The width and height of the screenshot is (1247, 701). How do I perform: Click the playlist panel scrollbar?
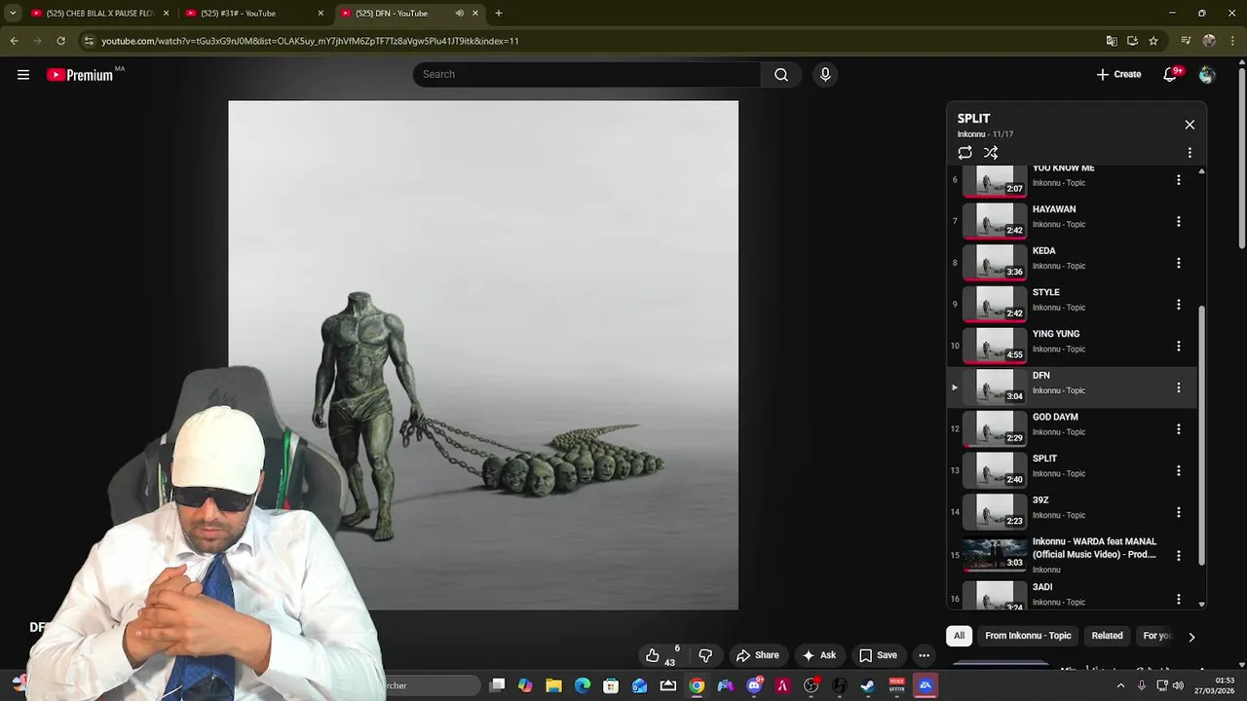pos(1201,434)
